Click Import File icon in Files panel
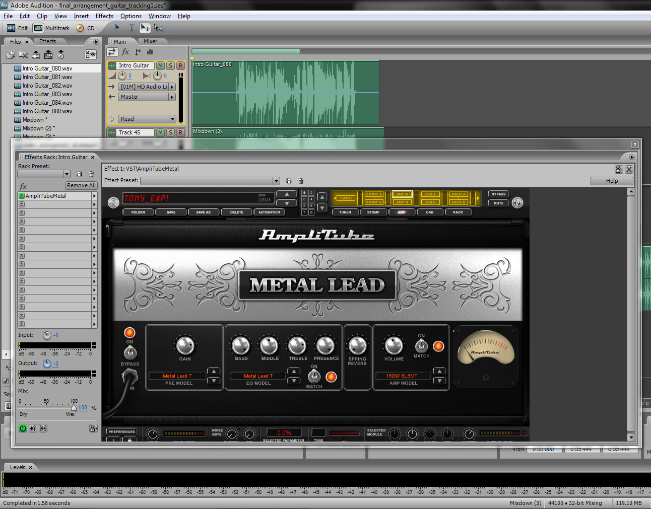The height and width of the screenshot is (509, 651). (x=10, y=55)
